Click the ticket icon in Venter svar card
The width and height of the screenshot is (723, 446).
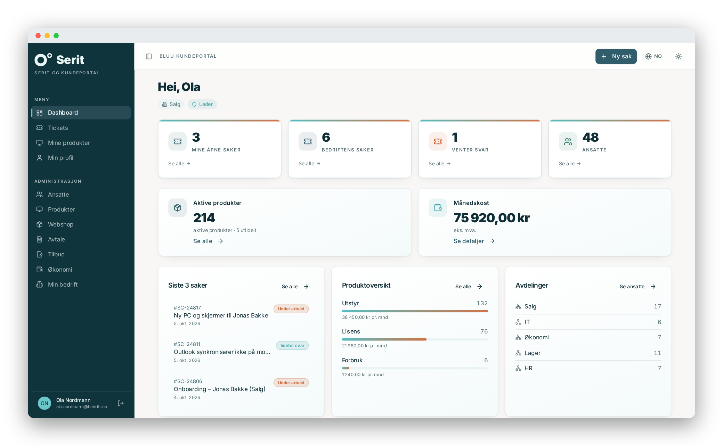438,141
